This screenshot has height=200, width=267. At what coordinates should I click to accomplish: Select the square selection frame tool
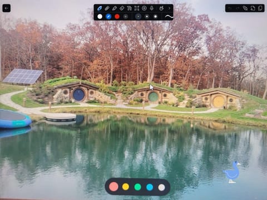(137, 8)
